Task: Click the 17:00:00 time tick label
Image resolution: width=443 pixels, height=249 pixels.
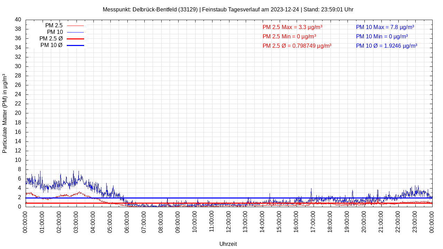Action: (x=313, y=222)
